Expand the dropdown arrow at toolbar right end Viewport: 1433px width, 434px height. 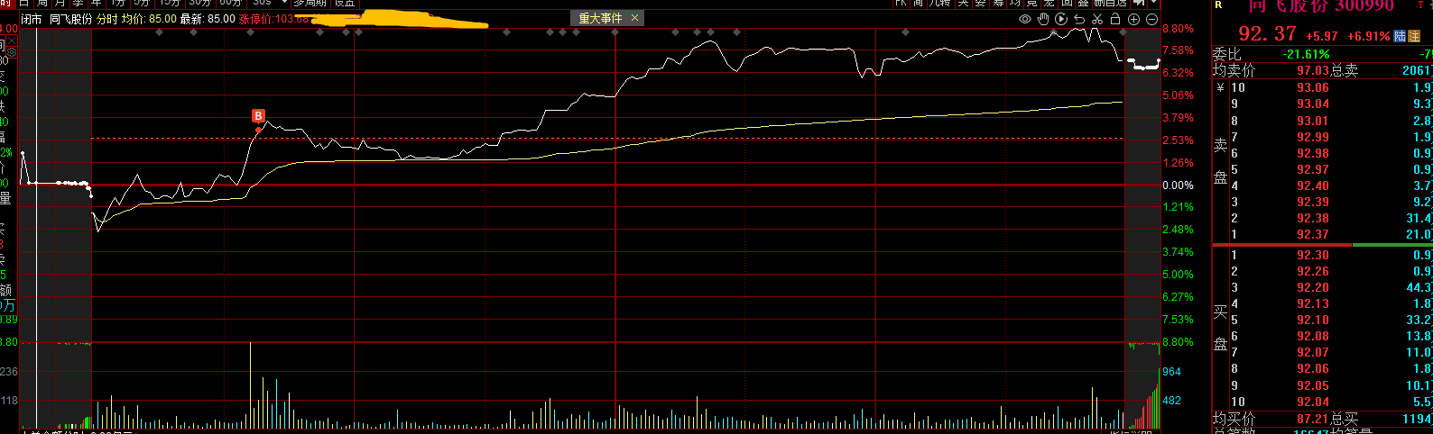1152,4
